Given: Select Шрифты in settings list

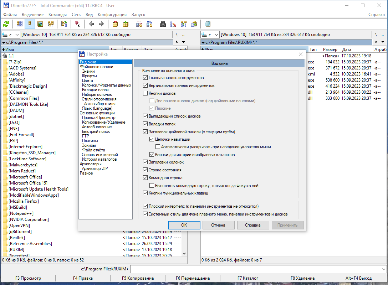Looking at the screenshot, I should point(89,76).
